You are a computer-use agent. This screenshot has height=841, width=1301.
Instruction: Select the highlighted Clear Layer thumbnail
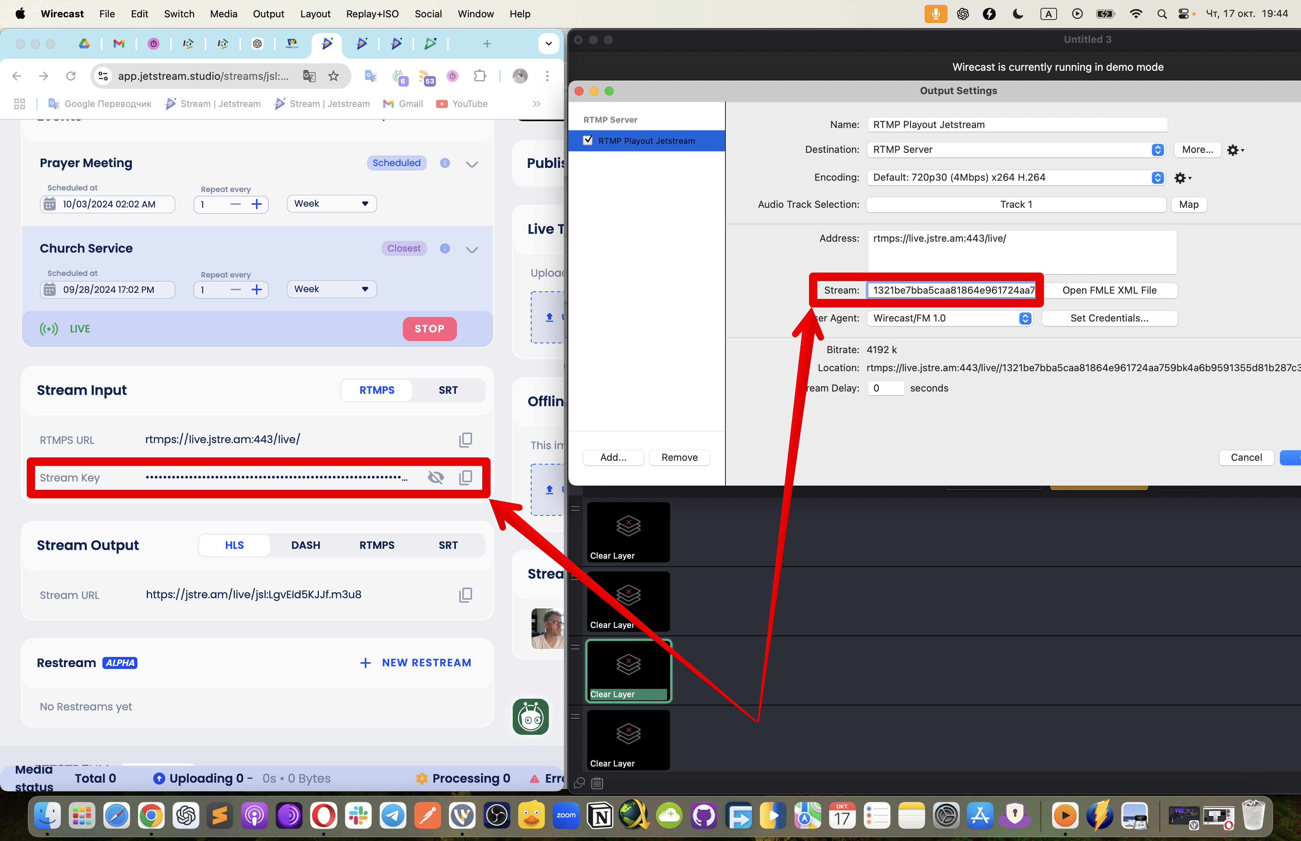(628, 671)
